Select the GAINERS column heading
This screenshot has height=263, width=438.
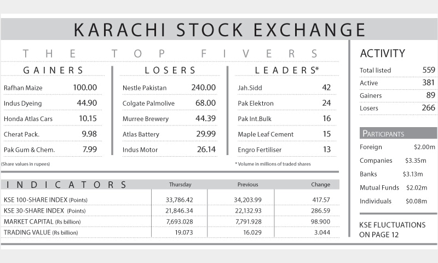tap(53, 70)
